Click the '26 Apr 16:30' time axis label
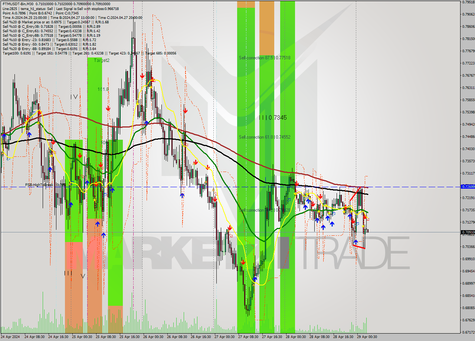Image resolution: width=475 pixels, height=341 pixels. [x=200, y=337]
